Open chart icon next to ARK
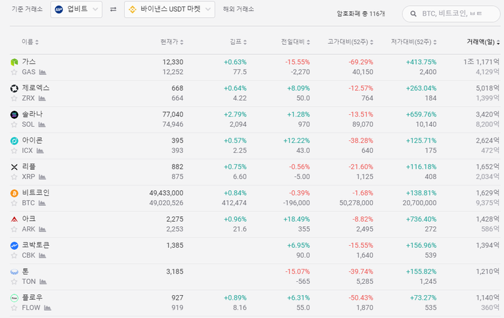 coord(42,229)
